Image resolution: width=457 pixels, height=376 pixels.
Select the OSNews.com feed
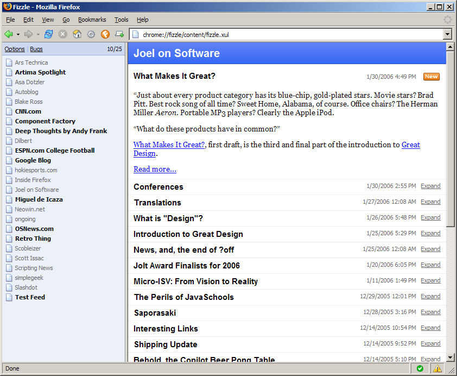click(x=34, y=229)
